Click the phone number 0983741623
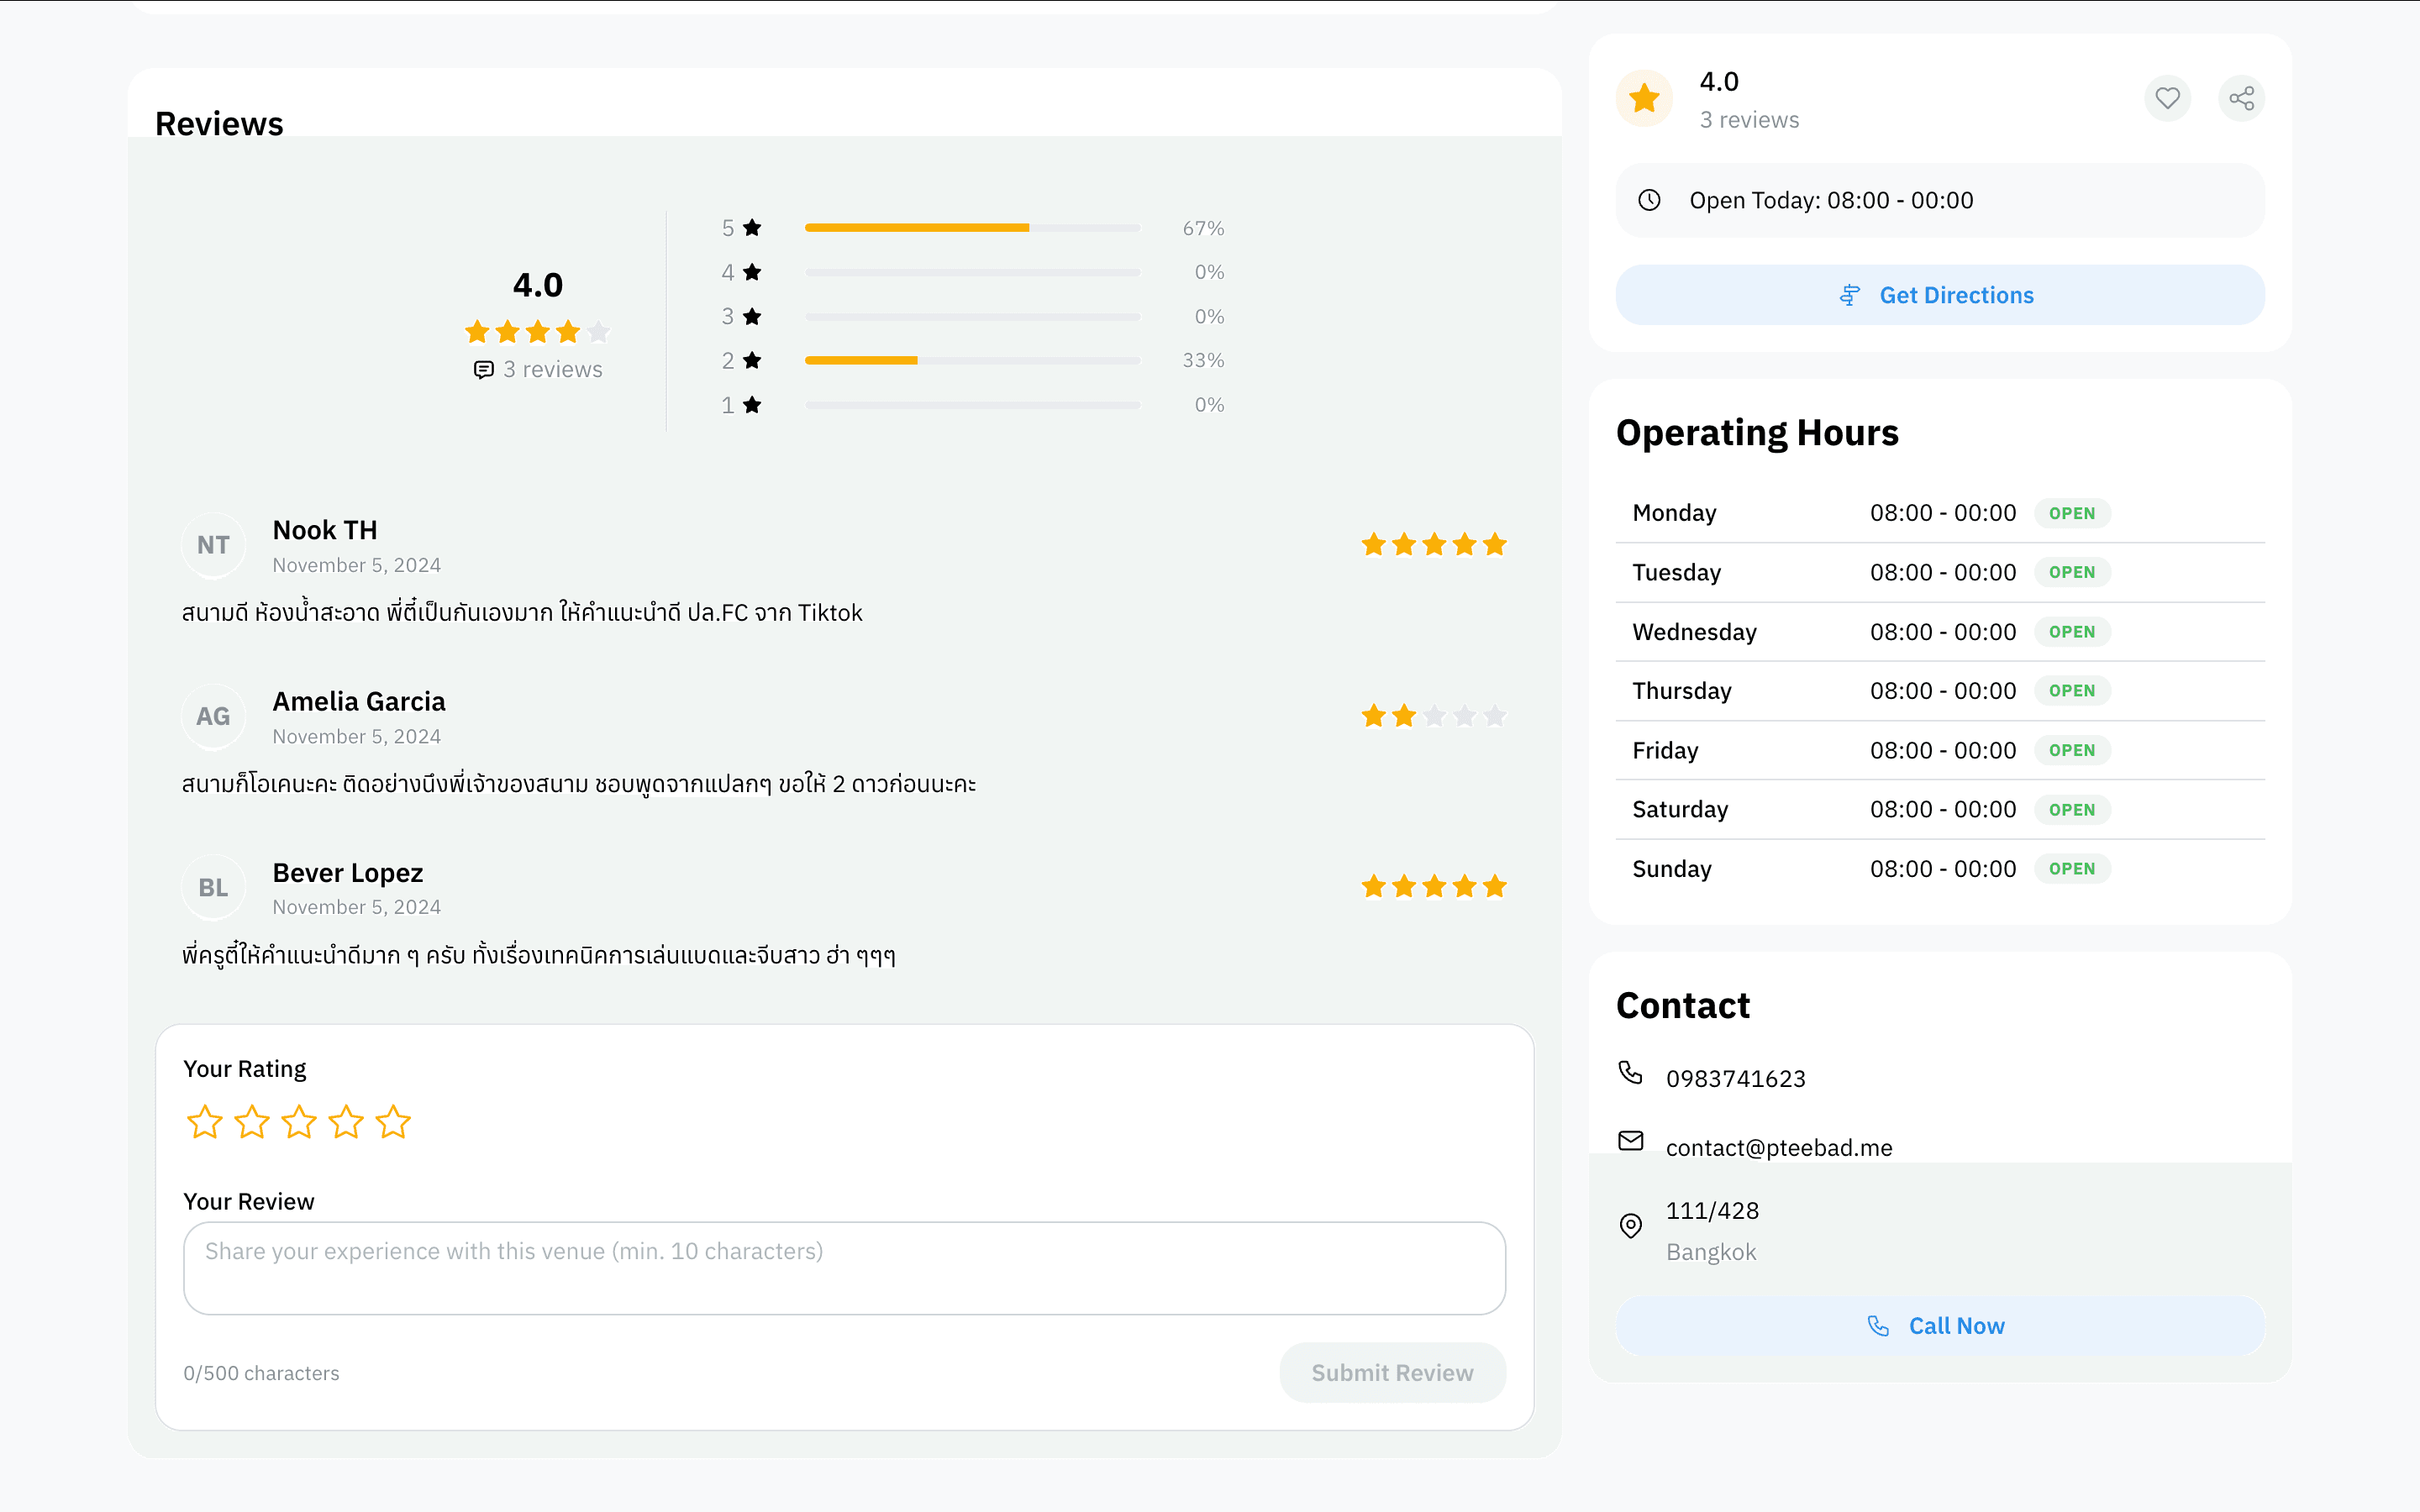Viewport: 2420px width, 1512px height. 1736,1078
